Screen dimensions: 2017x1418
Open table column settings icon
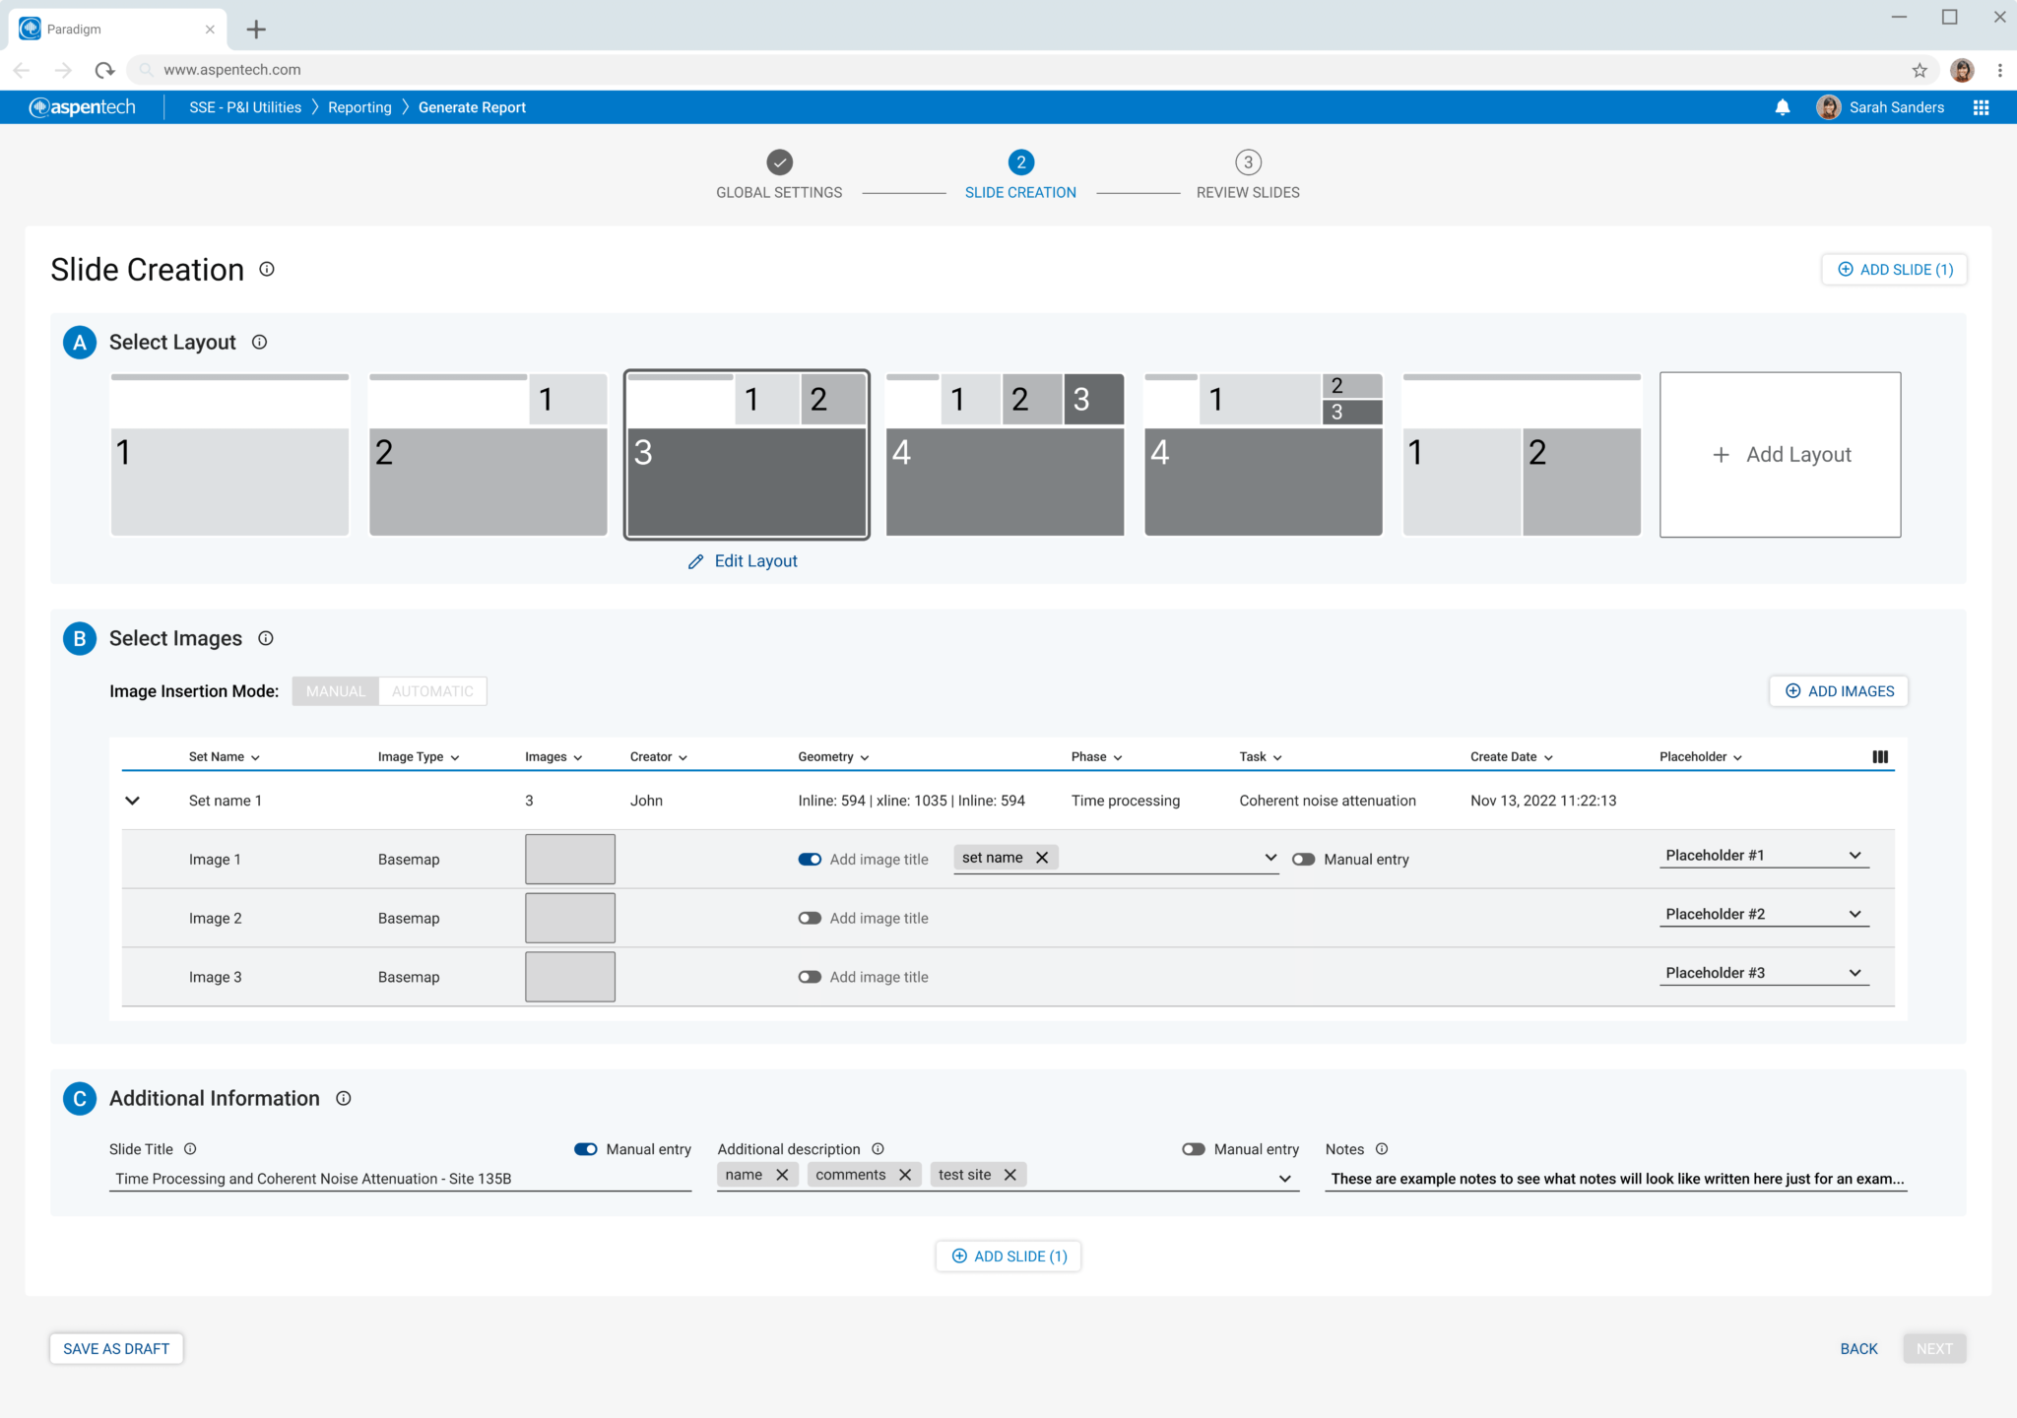(1880, 756)
